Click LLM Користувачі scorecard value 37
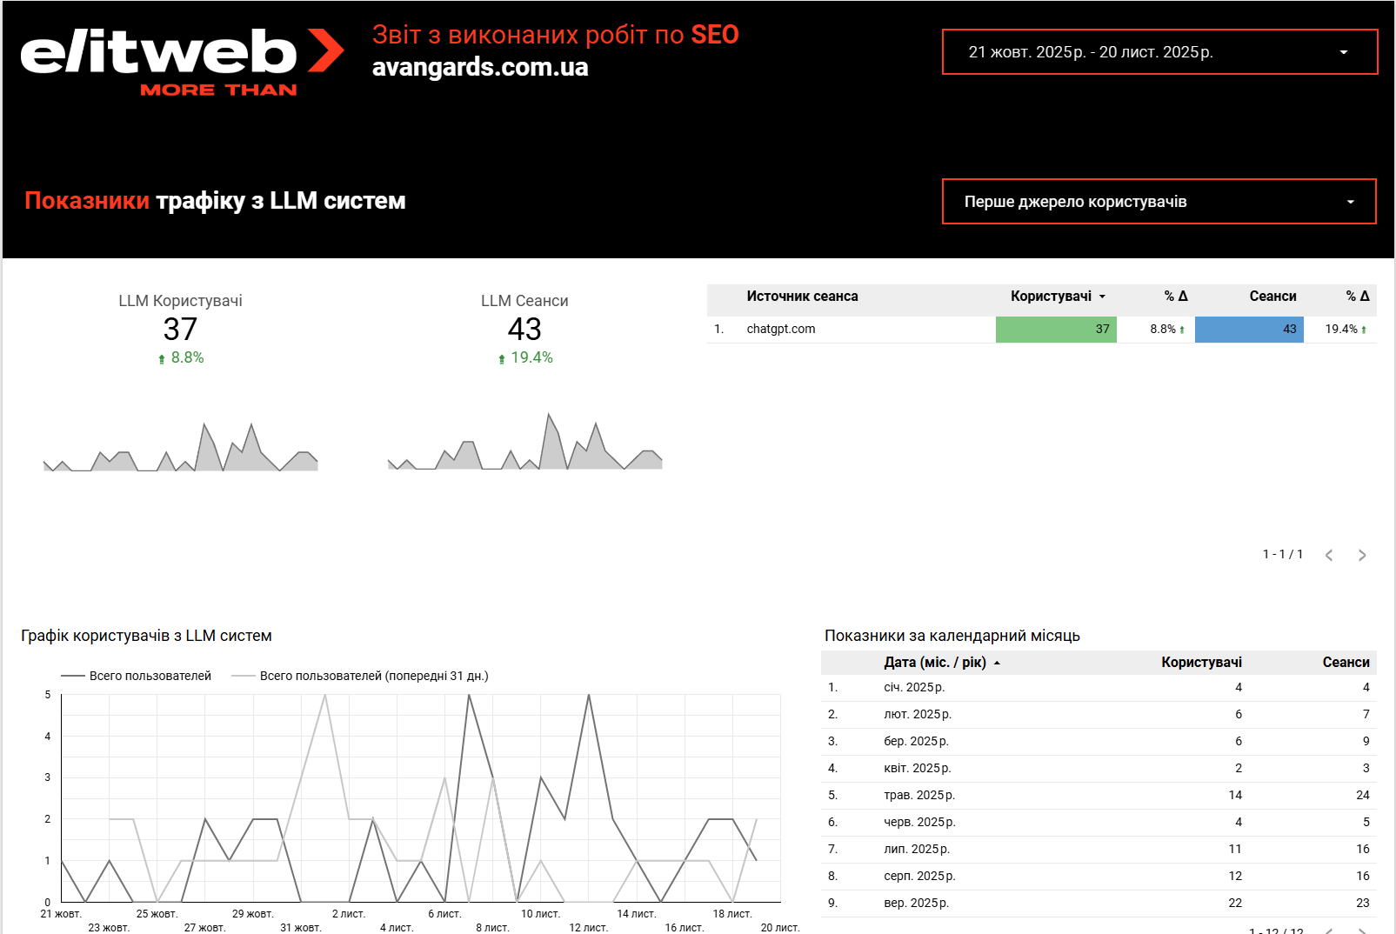Viewport: 1396px width, 934px height. [x=180, y=330]
